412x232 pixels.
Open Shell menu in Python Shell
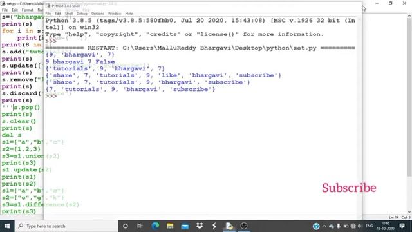[69, 14]
